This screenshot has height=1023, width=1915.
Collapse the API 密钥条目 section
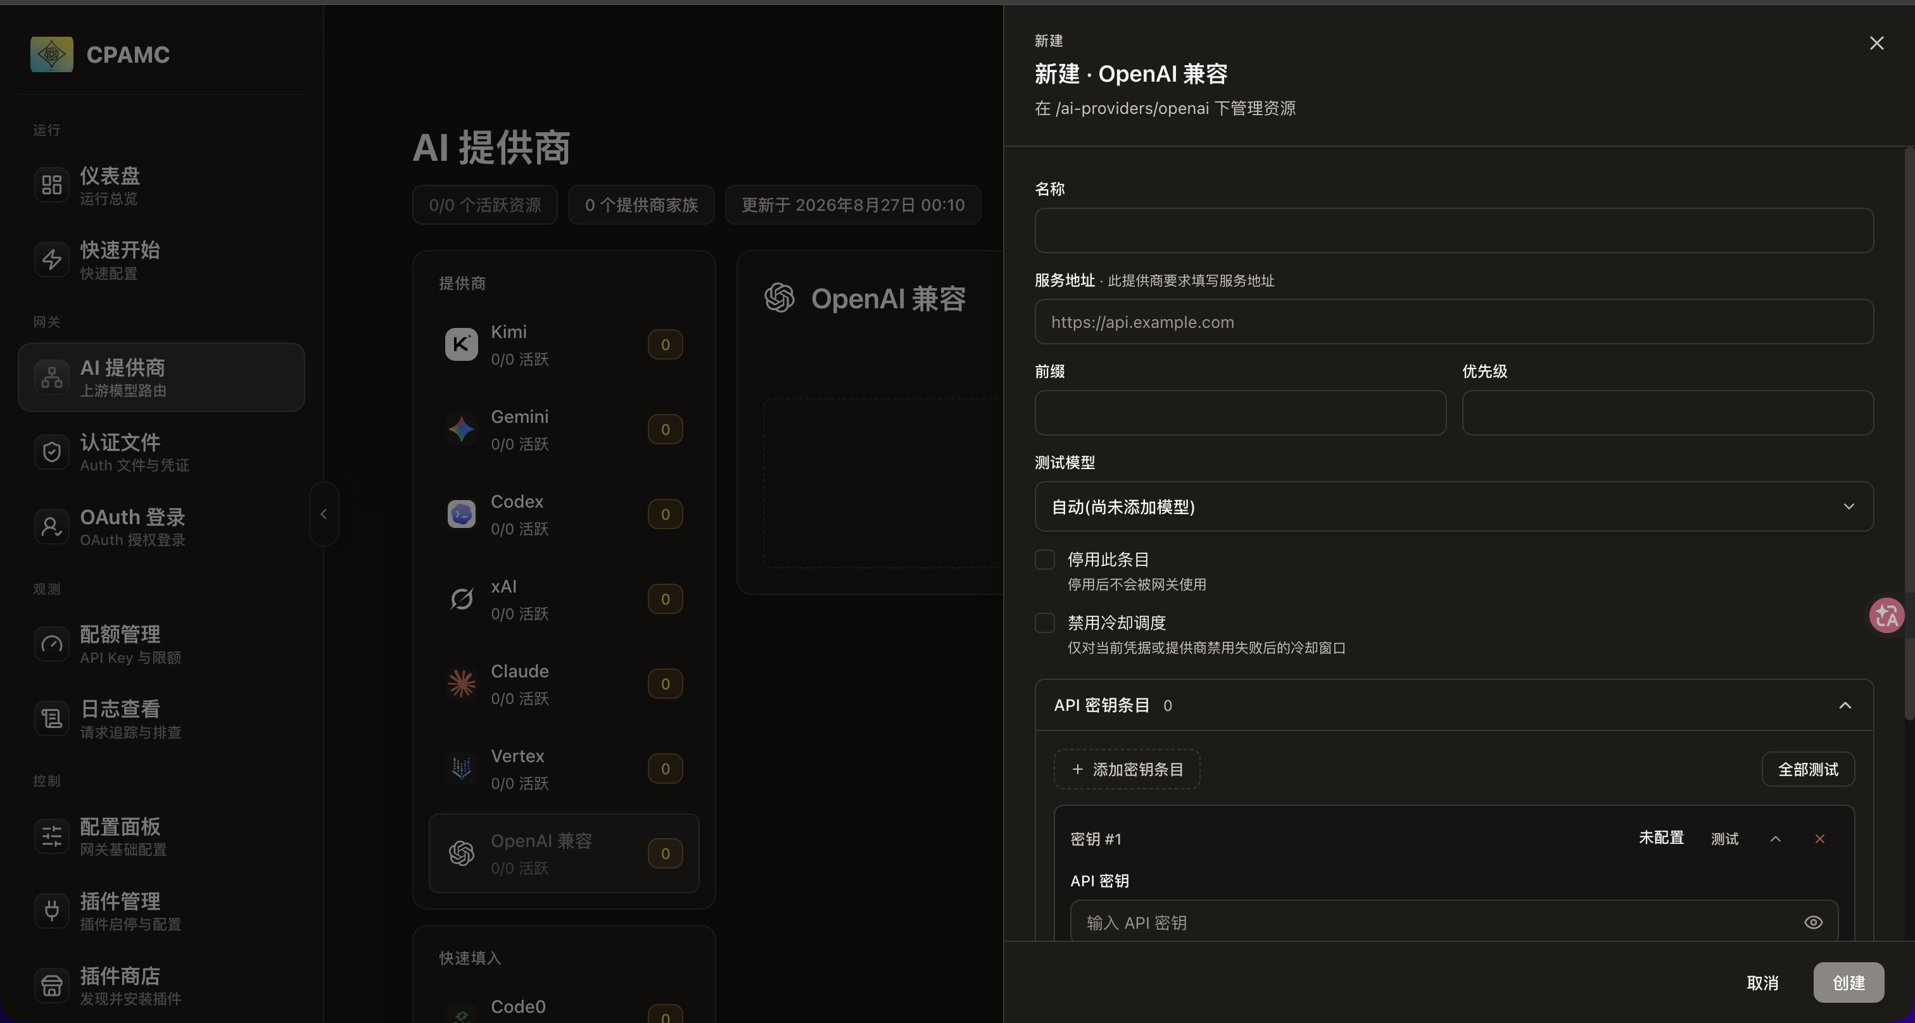(x=1844, y=705)
